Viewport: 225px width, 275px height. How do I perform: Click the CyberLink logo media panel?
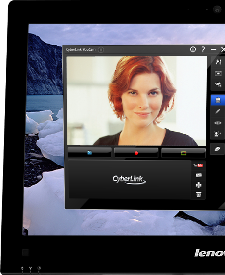pyautogui.click(x=129, y=179)
